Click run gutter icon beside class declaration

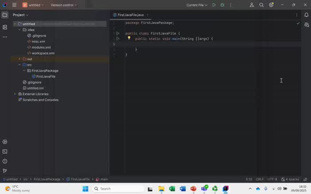coord(118,33)
